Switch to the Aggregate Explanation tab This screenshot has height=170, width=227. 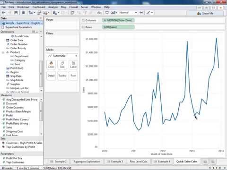(87, 161)
